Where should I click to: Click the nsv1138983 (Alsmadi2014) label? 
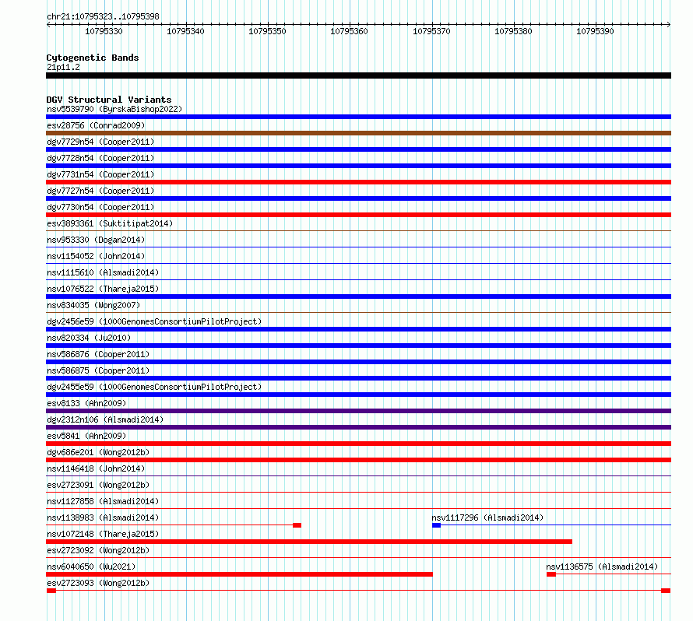(103, 517)
